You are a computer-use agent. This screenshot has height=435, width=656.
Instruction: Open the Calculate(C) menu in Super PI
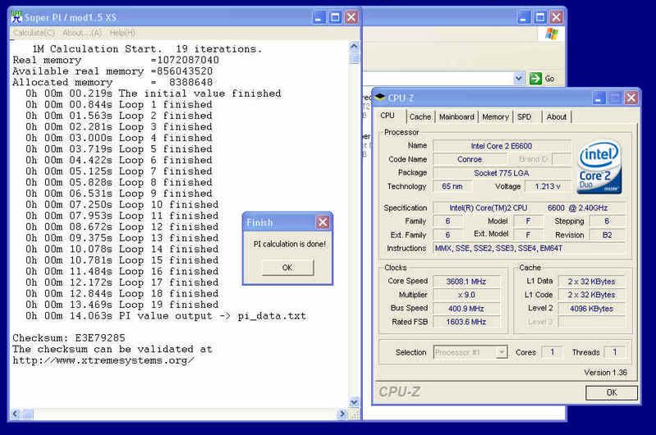tap(34, 33)
